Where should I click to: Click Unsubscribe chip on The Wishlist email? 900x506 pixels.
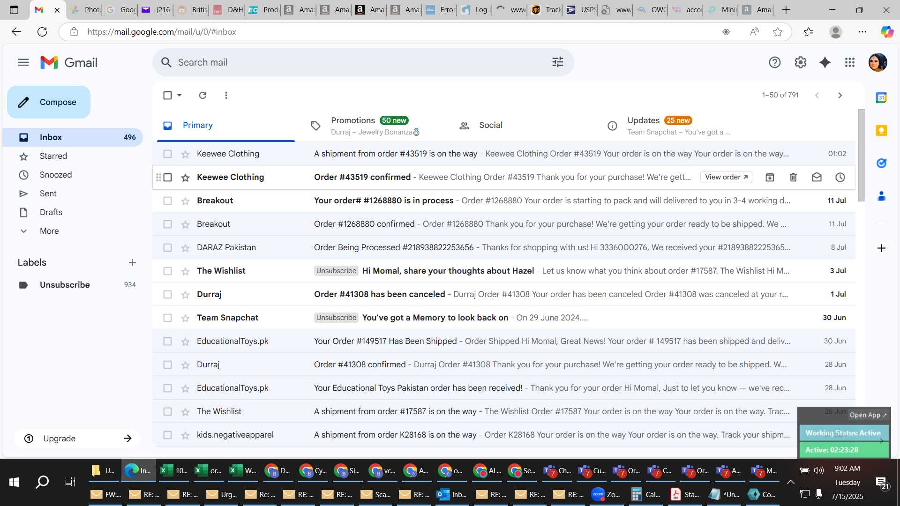336,271
